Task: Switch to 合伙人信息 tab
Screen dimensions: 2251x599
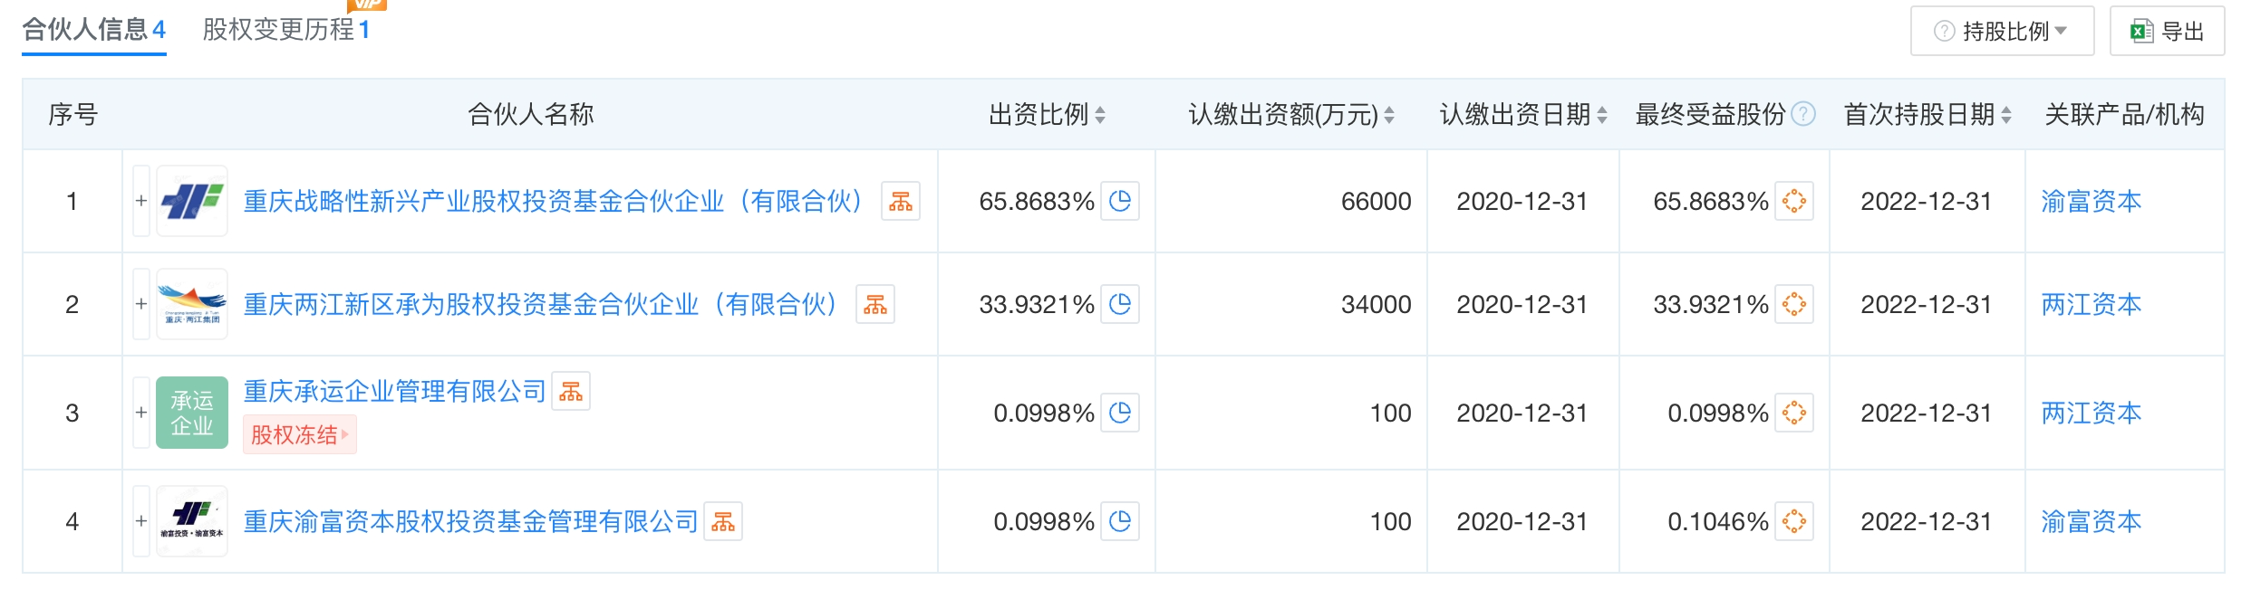Action: coord(94,30)
